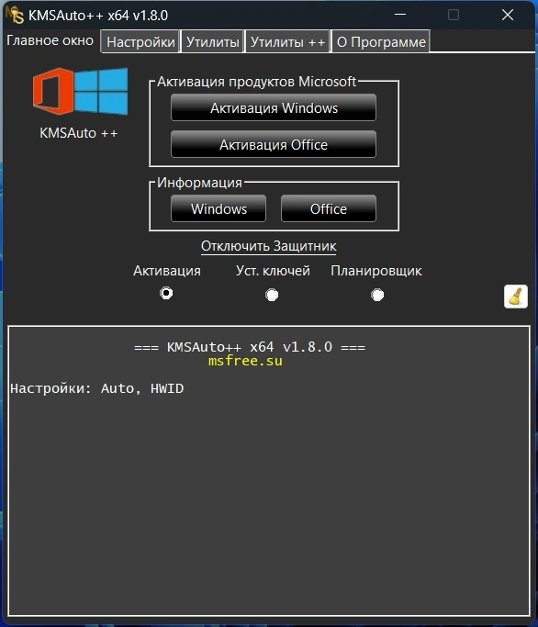Open the Утилиты ++ tab
538x627 pixels.
click(x=287, y=41)
